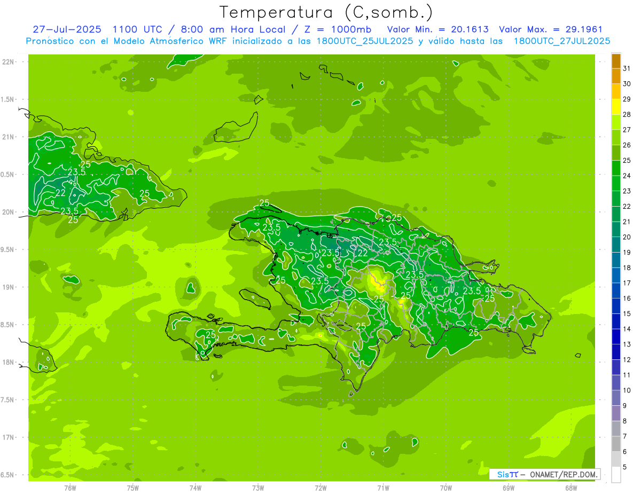Image resolution: width=641 pixels, height=495 pixels.
Task: Click the '27' label on the color scale
Action: (627, 129)
